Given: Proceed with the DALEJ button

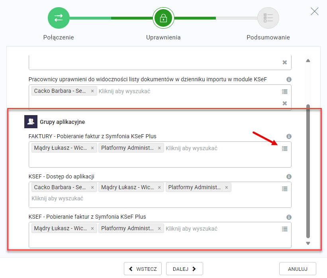Looking at the screenshot, I should tap(184, 269).
